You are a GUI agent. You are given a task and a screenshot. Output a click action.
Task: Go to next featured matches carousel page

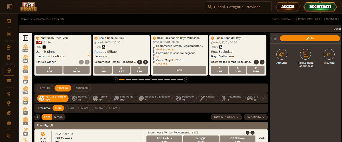(186, 79)
